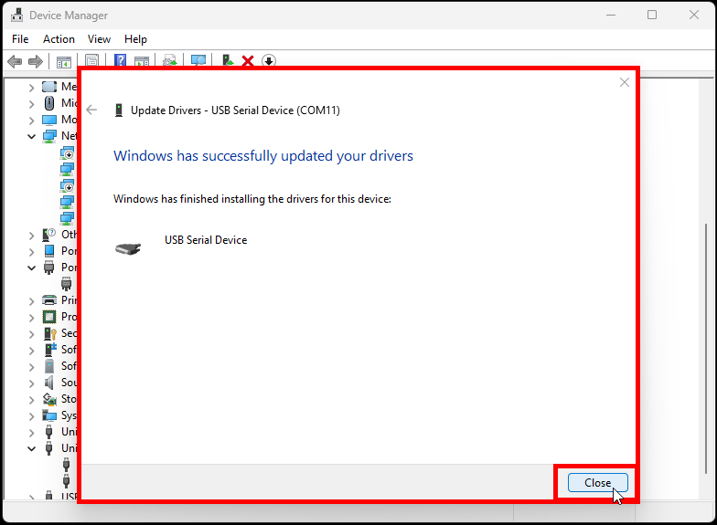The height and width of the screenshot is (525, 717).
Task: Toggle the Show/Hide Action Pane toolbar icon
Action: (142, 61)
